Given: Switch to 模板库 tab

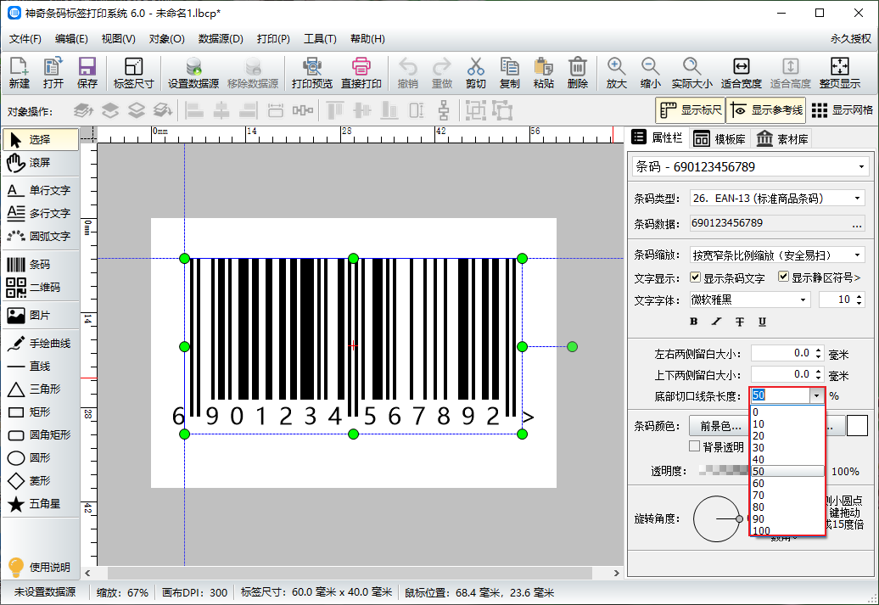Looking at the screenshot, I should tap(719, 138).
